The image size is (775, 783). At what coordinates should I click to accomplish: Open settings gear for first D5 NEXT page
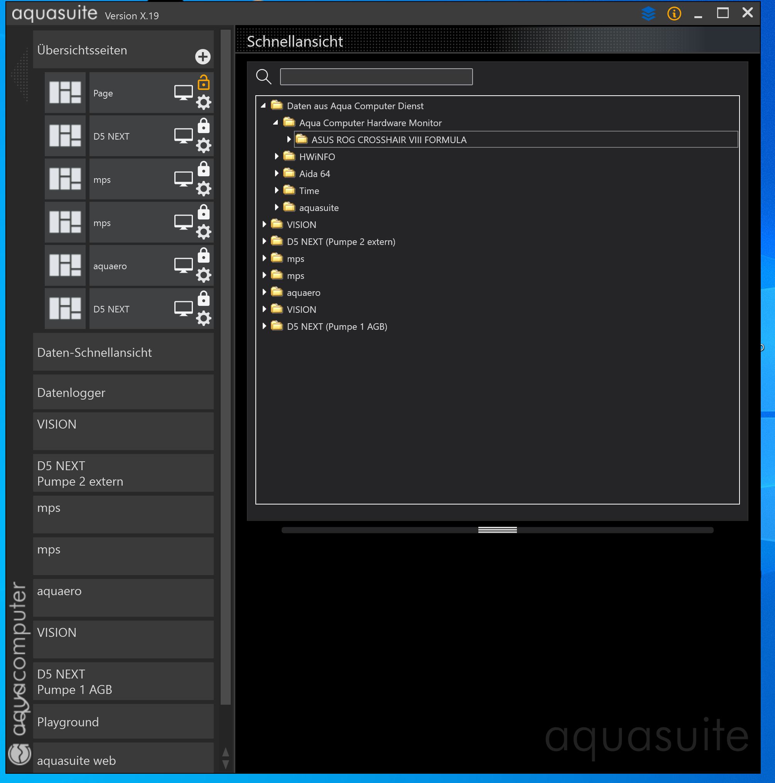click(x=203, y=146)
